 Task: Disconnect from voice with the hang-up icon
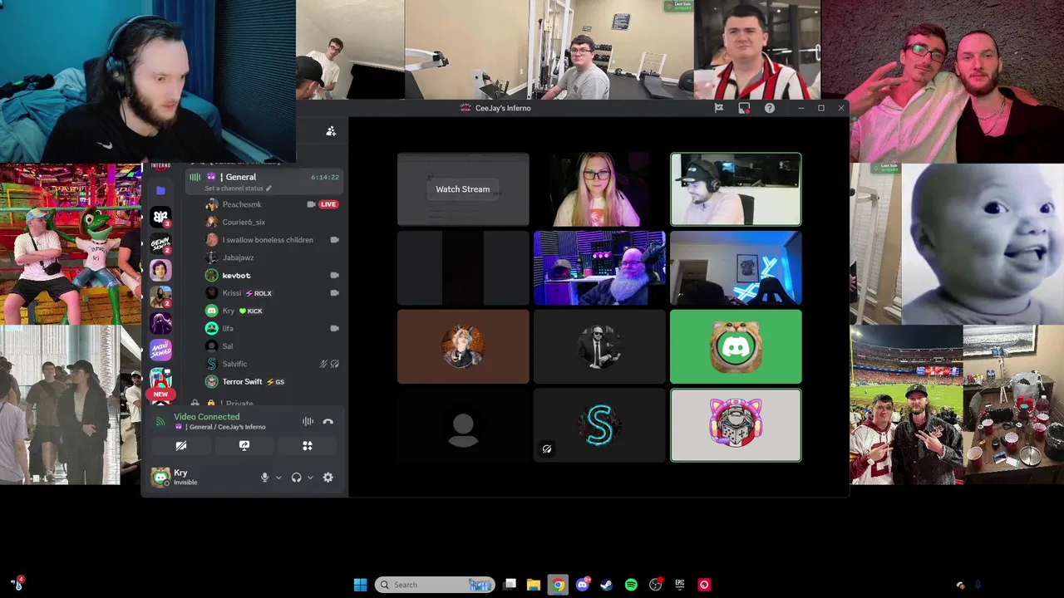pos(328,421)
